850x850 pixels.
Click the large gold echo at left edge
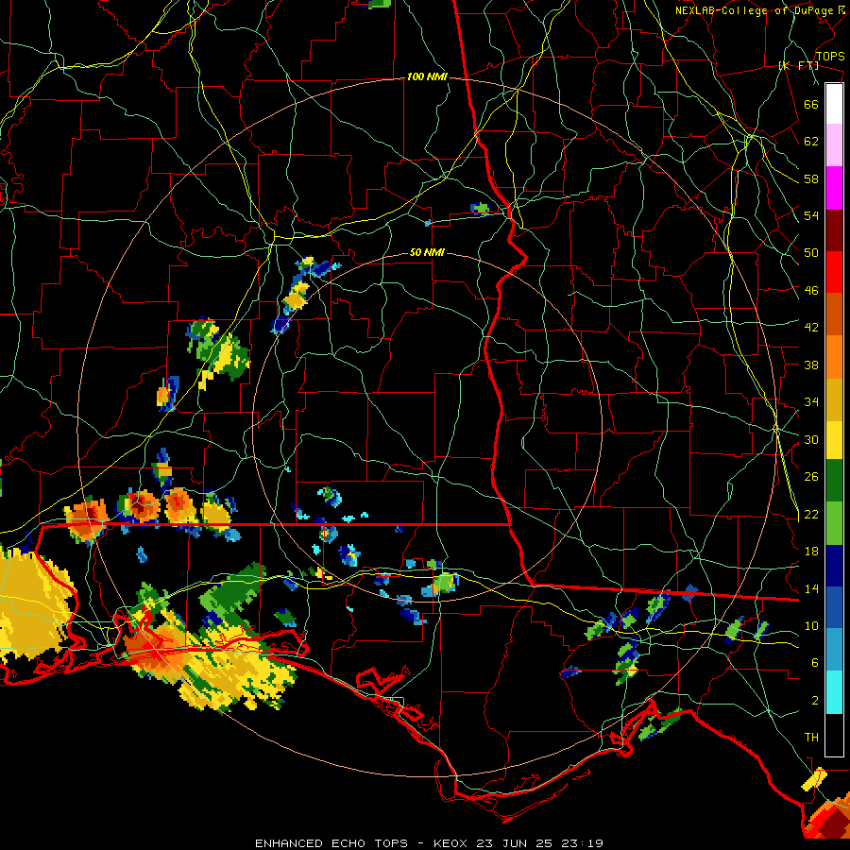(35, 604)
